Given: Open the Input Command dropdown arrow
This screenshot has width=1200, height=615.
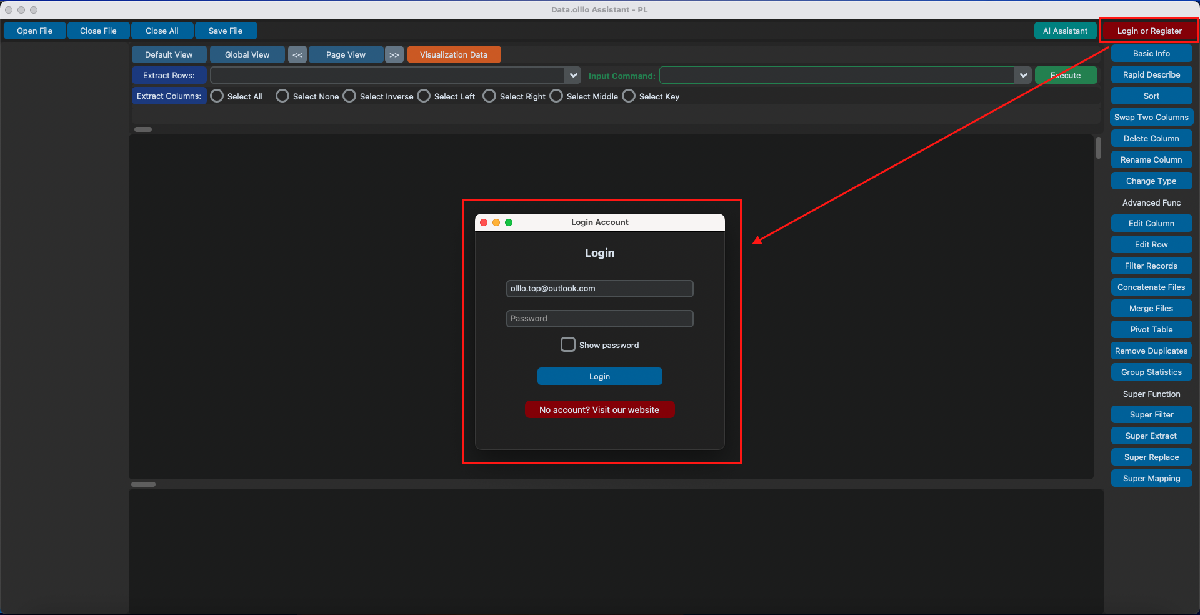Looking at the screenshot, I should pyautogui.click(x=1023, y=76).
